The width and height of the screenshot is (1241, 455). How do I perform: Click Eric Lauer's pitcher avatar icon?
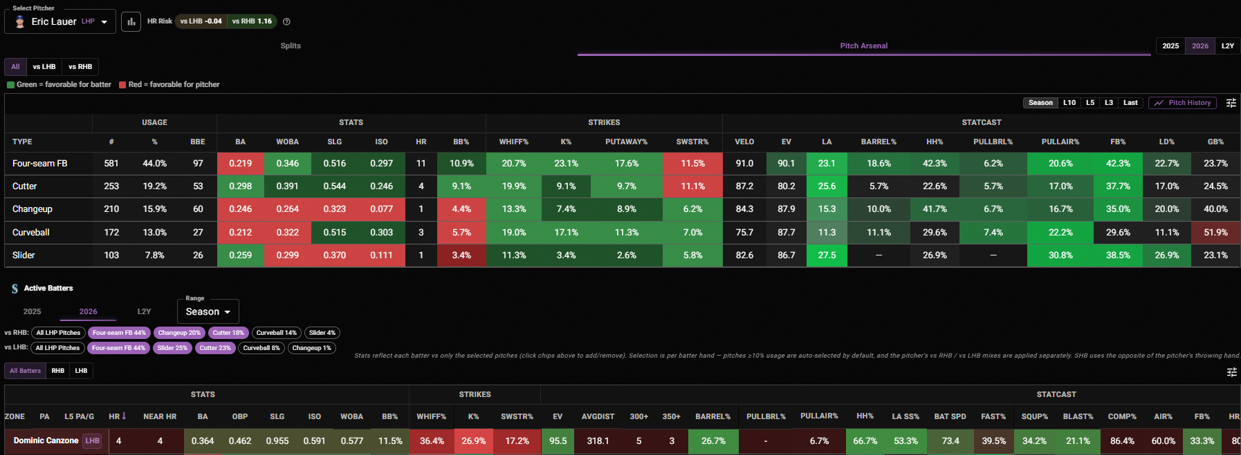point(20,21)
